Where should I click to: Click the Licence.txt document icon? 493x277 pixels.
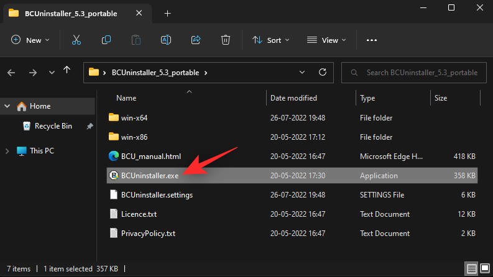click(114, 214)
